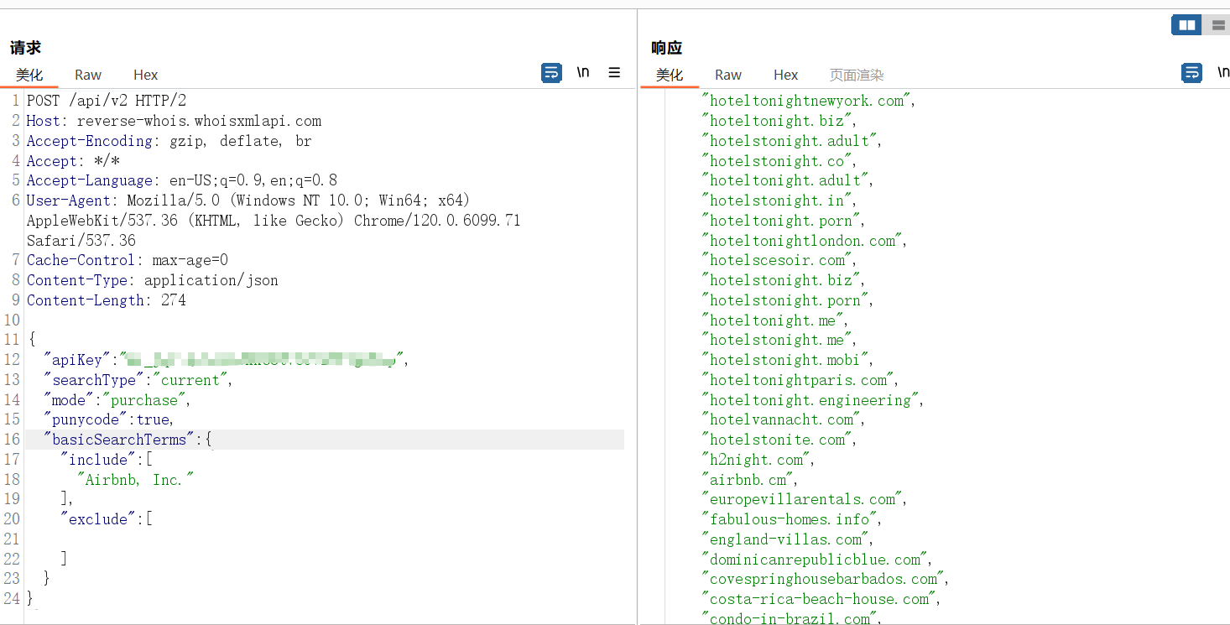
Task: Click the Accept: */* header line
Action: 73,161
